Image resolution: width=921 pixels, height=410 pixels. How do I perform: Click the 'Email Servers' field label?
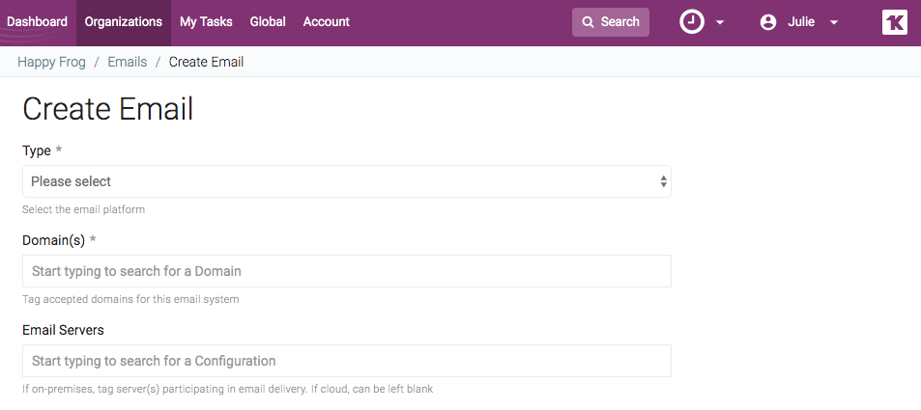pyautogui.click(x=63, y=330)
